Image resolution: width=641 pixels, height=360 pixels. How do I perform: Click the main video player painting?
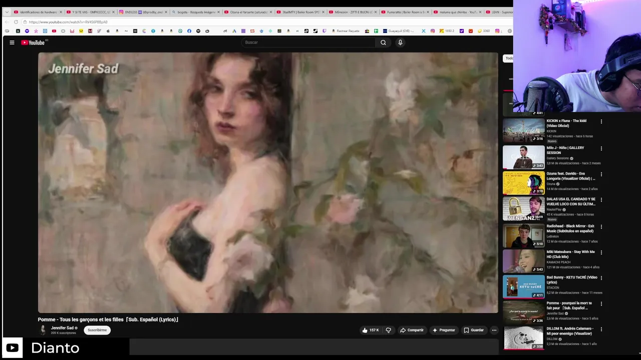point(268,183)
